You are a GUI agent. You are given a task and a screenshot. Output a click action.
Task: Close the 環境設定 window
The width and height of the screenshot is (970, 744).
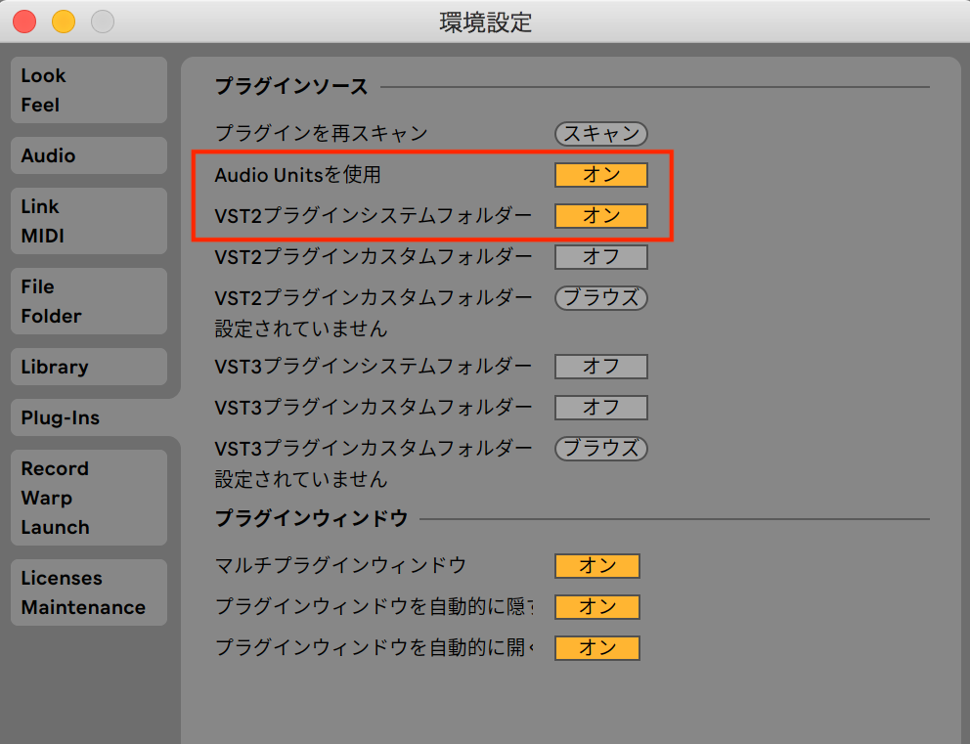point(24,22)
